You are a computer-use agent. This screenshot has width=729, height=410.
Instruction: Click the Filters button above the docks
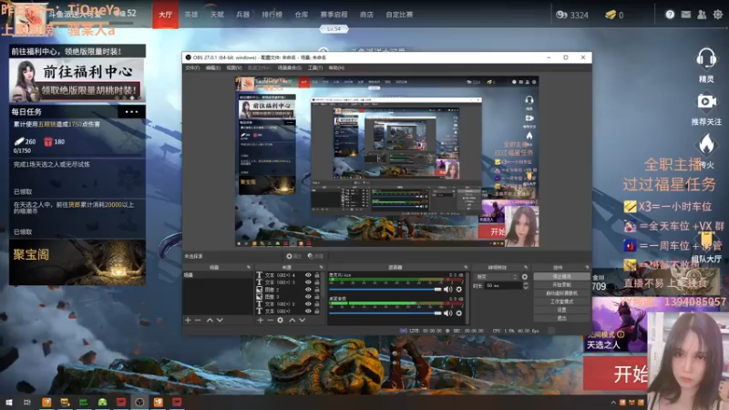tap(315, 256)
